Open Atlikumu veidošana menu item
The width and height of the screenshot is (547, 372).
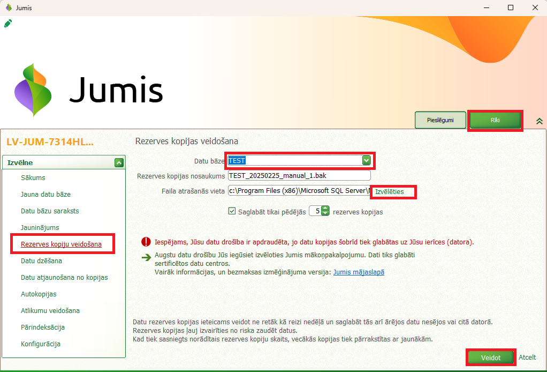[x=50, y=310]
